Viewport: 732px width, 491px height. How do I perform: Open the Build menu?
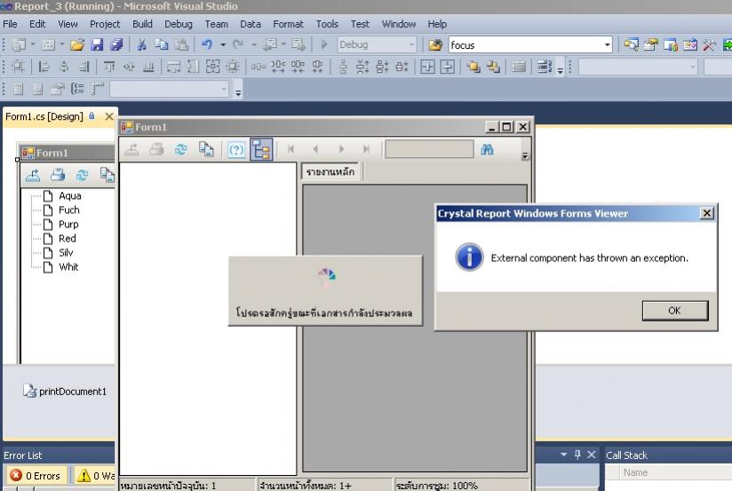click(142, 24)
